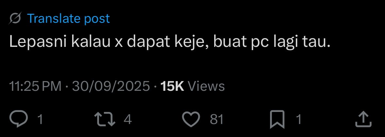The height and width of the screenshot is (137, 385).
Task: Click the Views label
Action: (206, 86)
